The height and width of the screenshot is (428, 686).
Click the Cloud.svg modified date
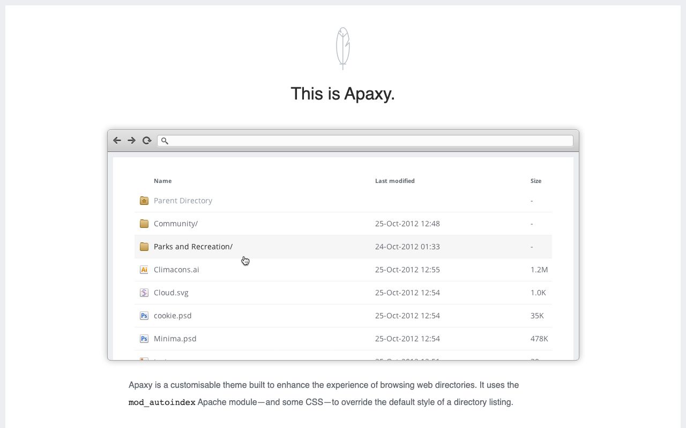pyautogui.click(x=407, y=293)
